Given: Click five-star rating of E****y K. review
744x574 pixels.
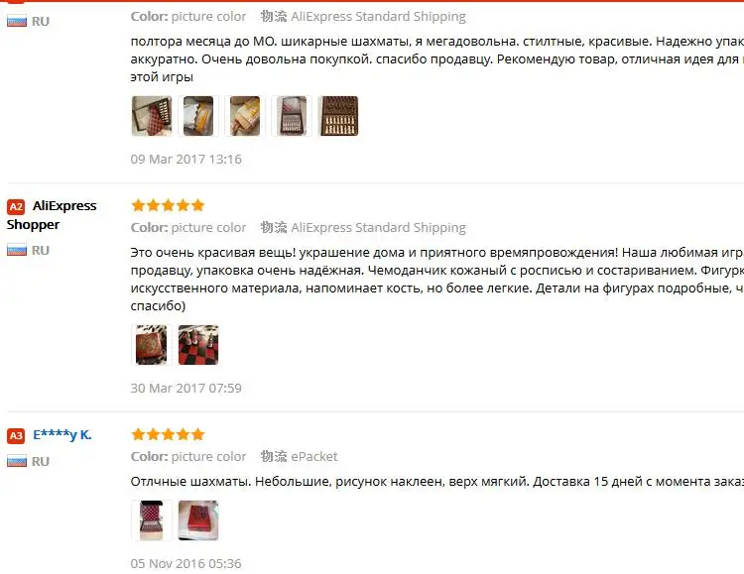Looking at the screenshot, I should tap(168, 434).
